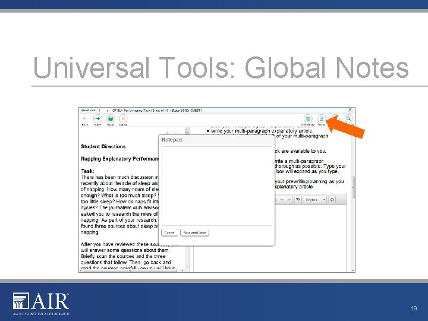This screenshot has height=321, width=428.
Task: Insert special character with omega icon
Action: click(332, 200)
